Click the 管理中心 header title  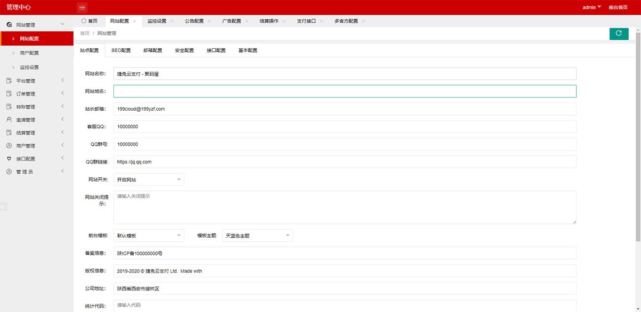pyautogui.click(x=19, y=7)
